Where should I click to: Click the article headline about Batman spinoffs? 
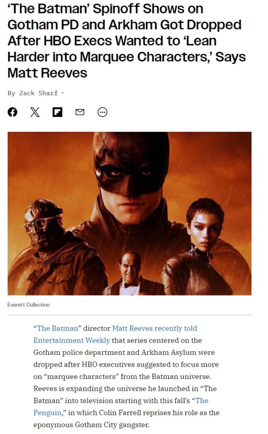[x=126, y=41]
